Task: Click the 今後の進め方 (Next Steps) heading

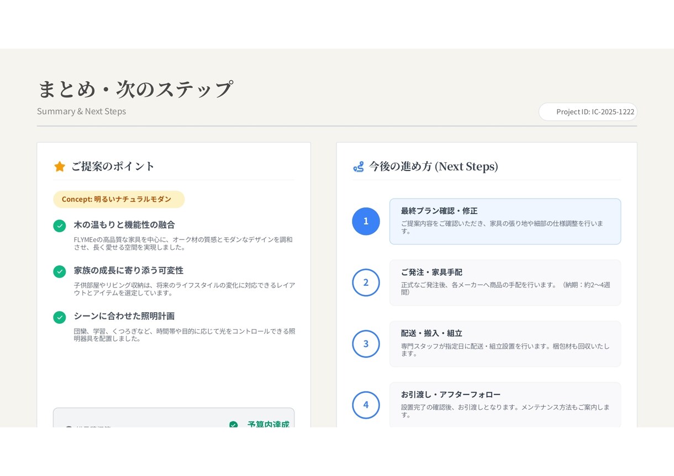Action: click(x=434, y=167)
